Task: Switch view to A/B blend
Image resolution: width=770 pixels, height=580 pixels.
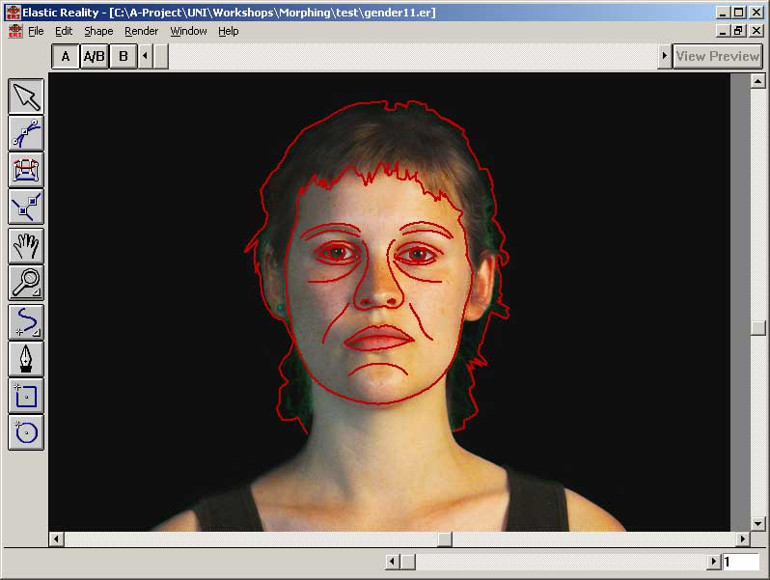Action: coord(94,57)
